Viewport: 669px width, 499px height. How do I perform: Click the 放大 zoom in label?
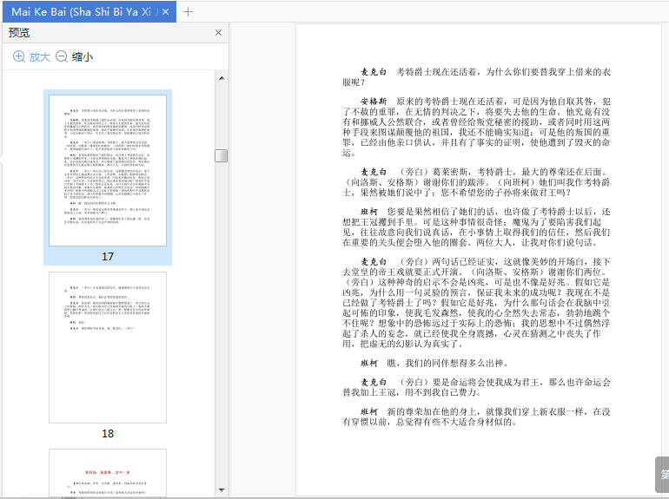[40, 56]
